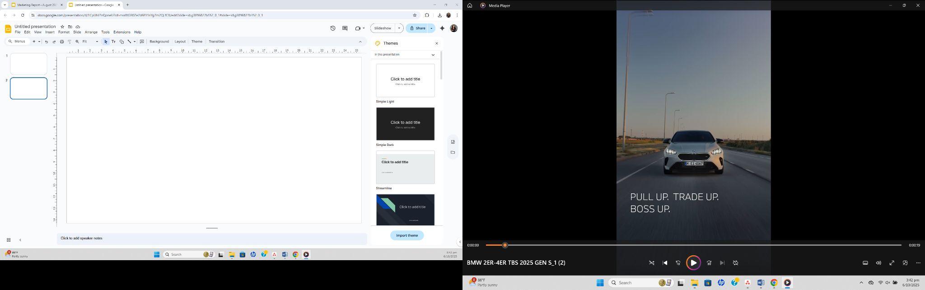Toggle repeat in Media Player
This screenshot has width=925, height=290.
(x=735, y=263)
